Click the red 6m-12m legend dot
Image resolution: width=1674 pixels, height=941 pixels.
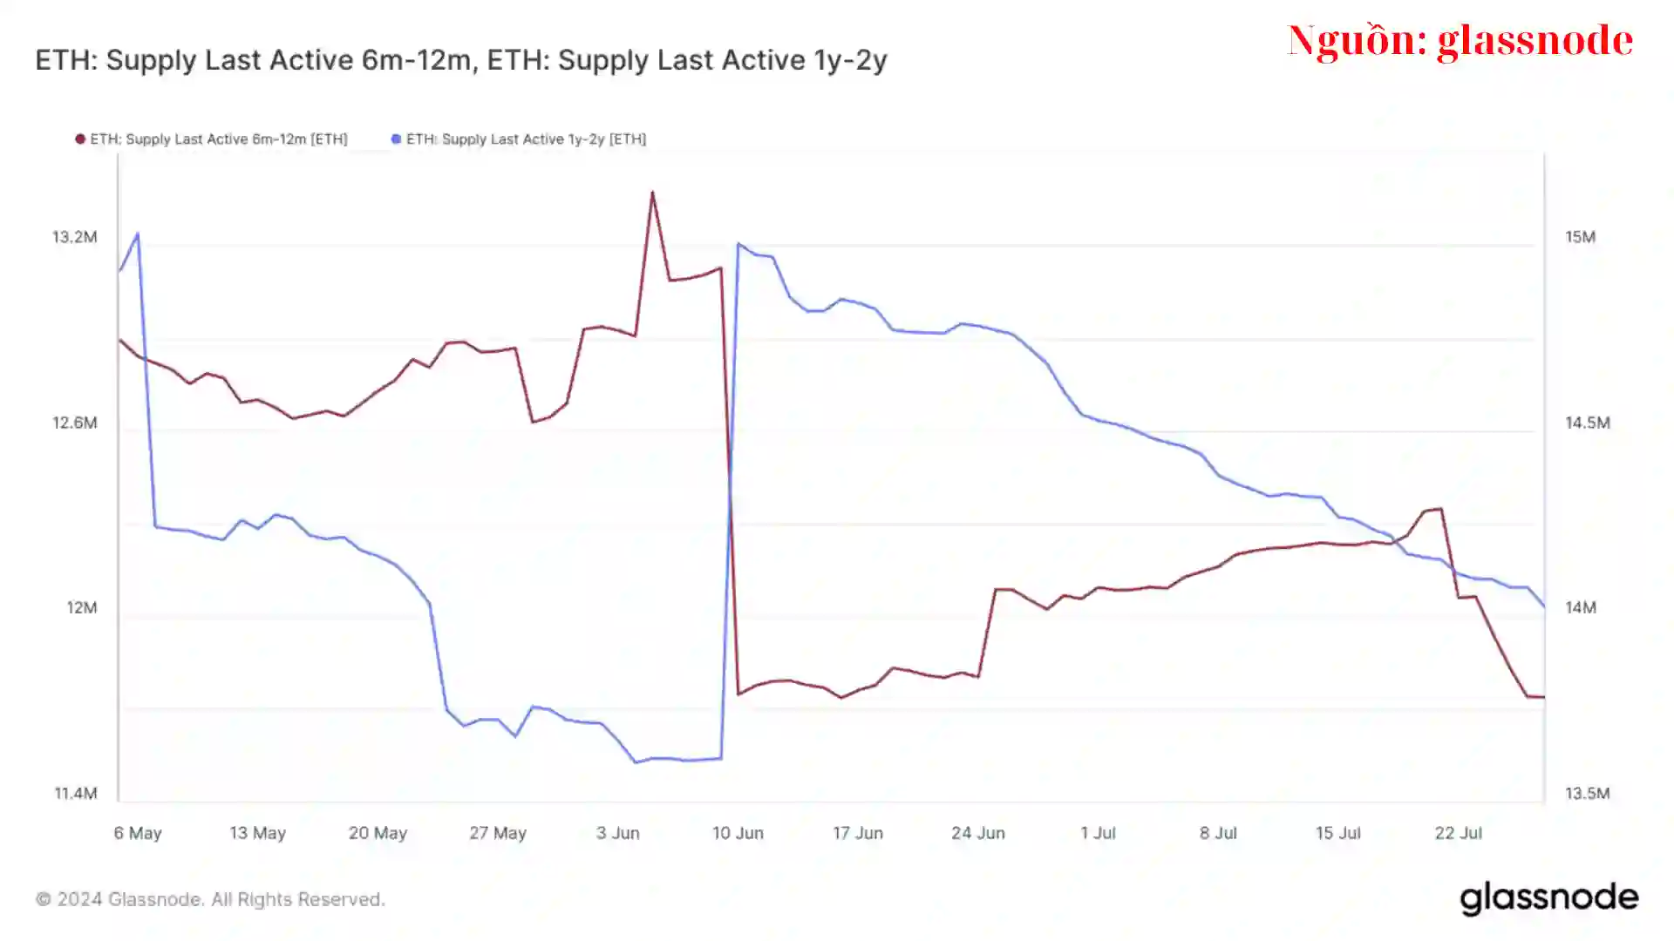pyautogui.click(x=80, y=139)
